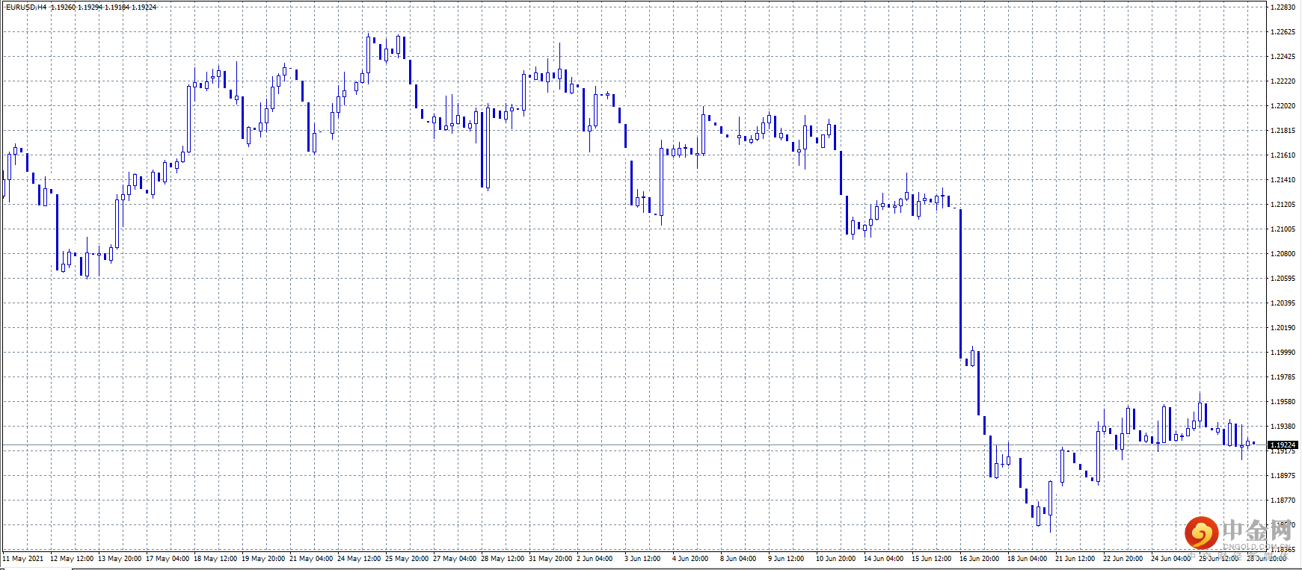Click the 1.21410 price level on axis
1302x570 pixels.
(1283, 180)
